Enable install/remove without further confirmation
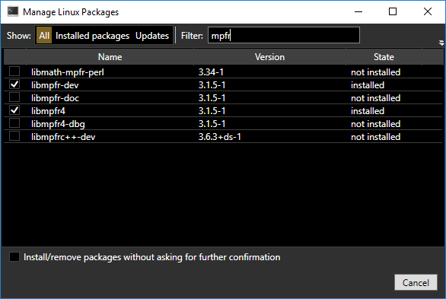 pyautogui.click(x=14, y=257)
